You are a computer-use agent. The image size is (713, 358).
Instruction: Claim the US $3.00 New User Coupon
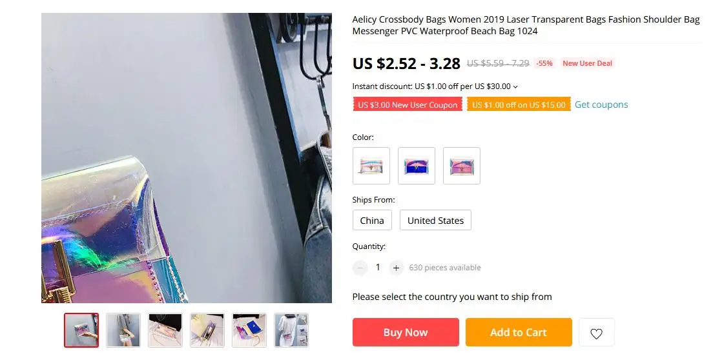point(408,104)
